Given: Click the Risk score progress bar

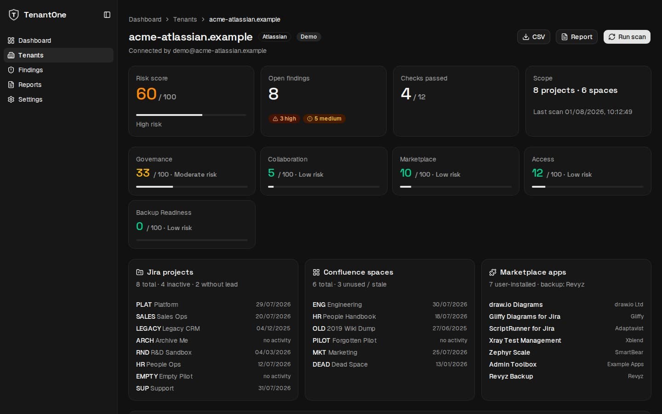Looking at the screenshot, I should [191, 115].
